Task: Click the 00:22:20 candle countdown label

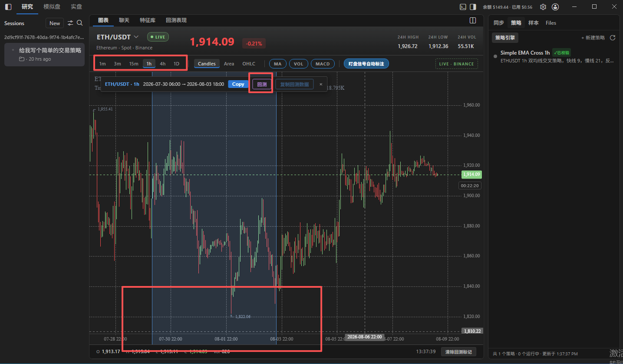Action: tap(471, 185)
